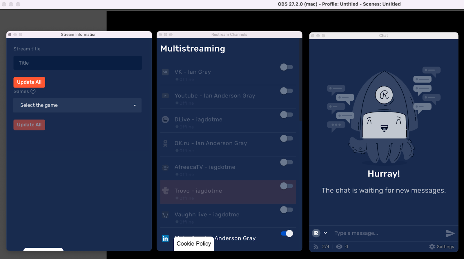Click the OK.ru - Ian Anderson Gray name
The width and height of the screenshot is (464, 259).
pyautogui.click(x=211, y=143)
